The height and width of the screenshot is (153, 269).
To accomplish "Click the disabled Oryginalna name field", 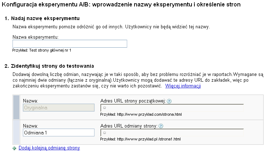I will pos(58,107).
